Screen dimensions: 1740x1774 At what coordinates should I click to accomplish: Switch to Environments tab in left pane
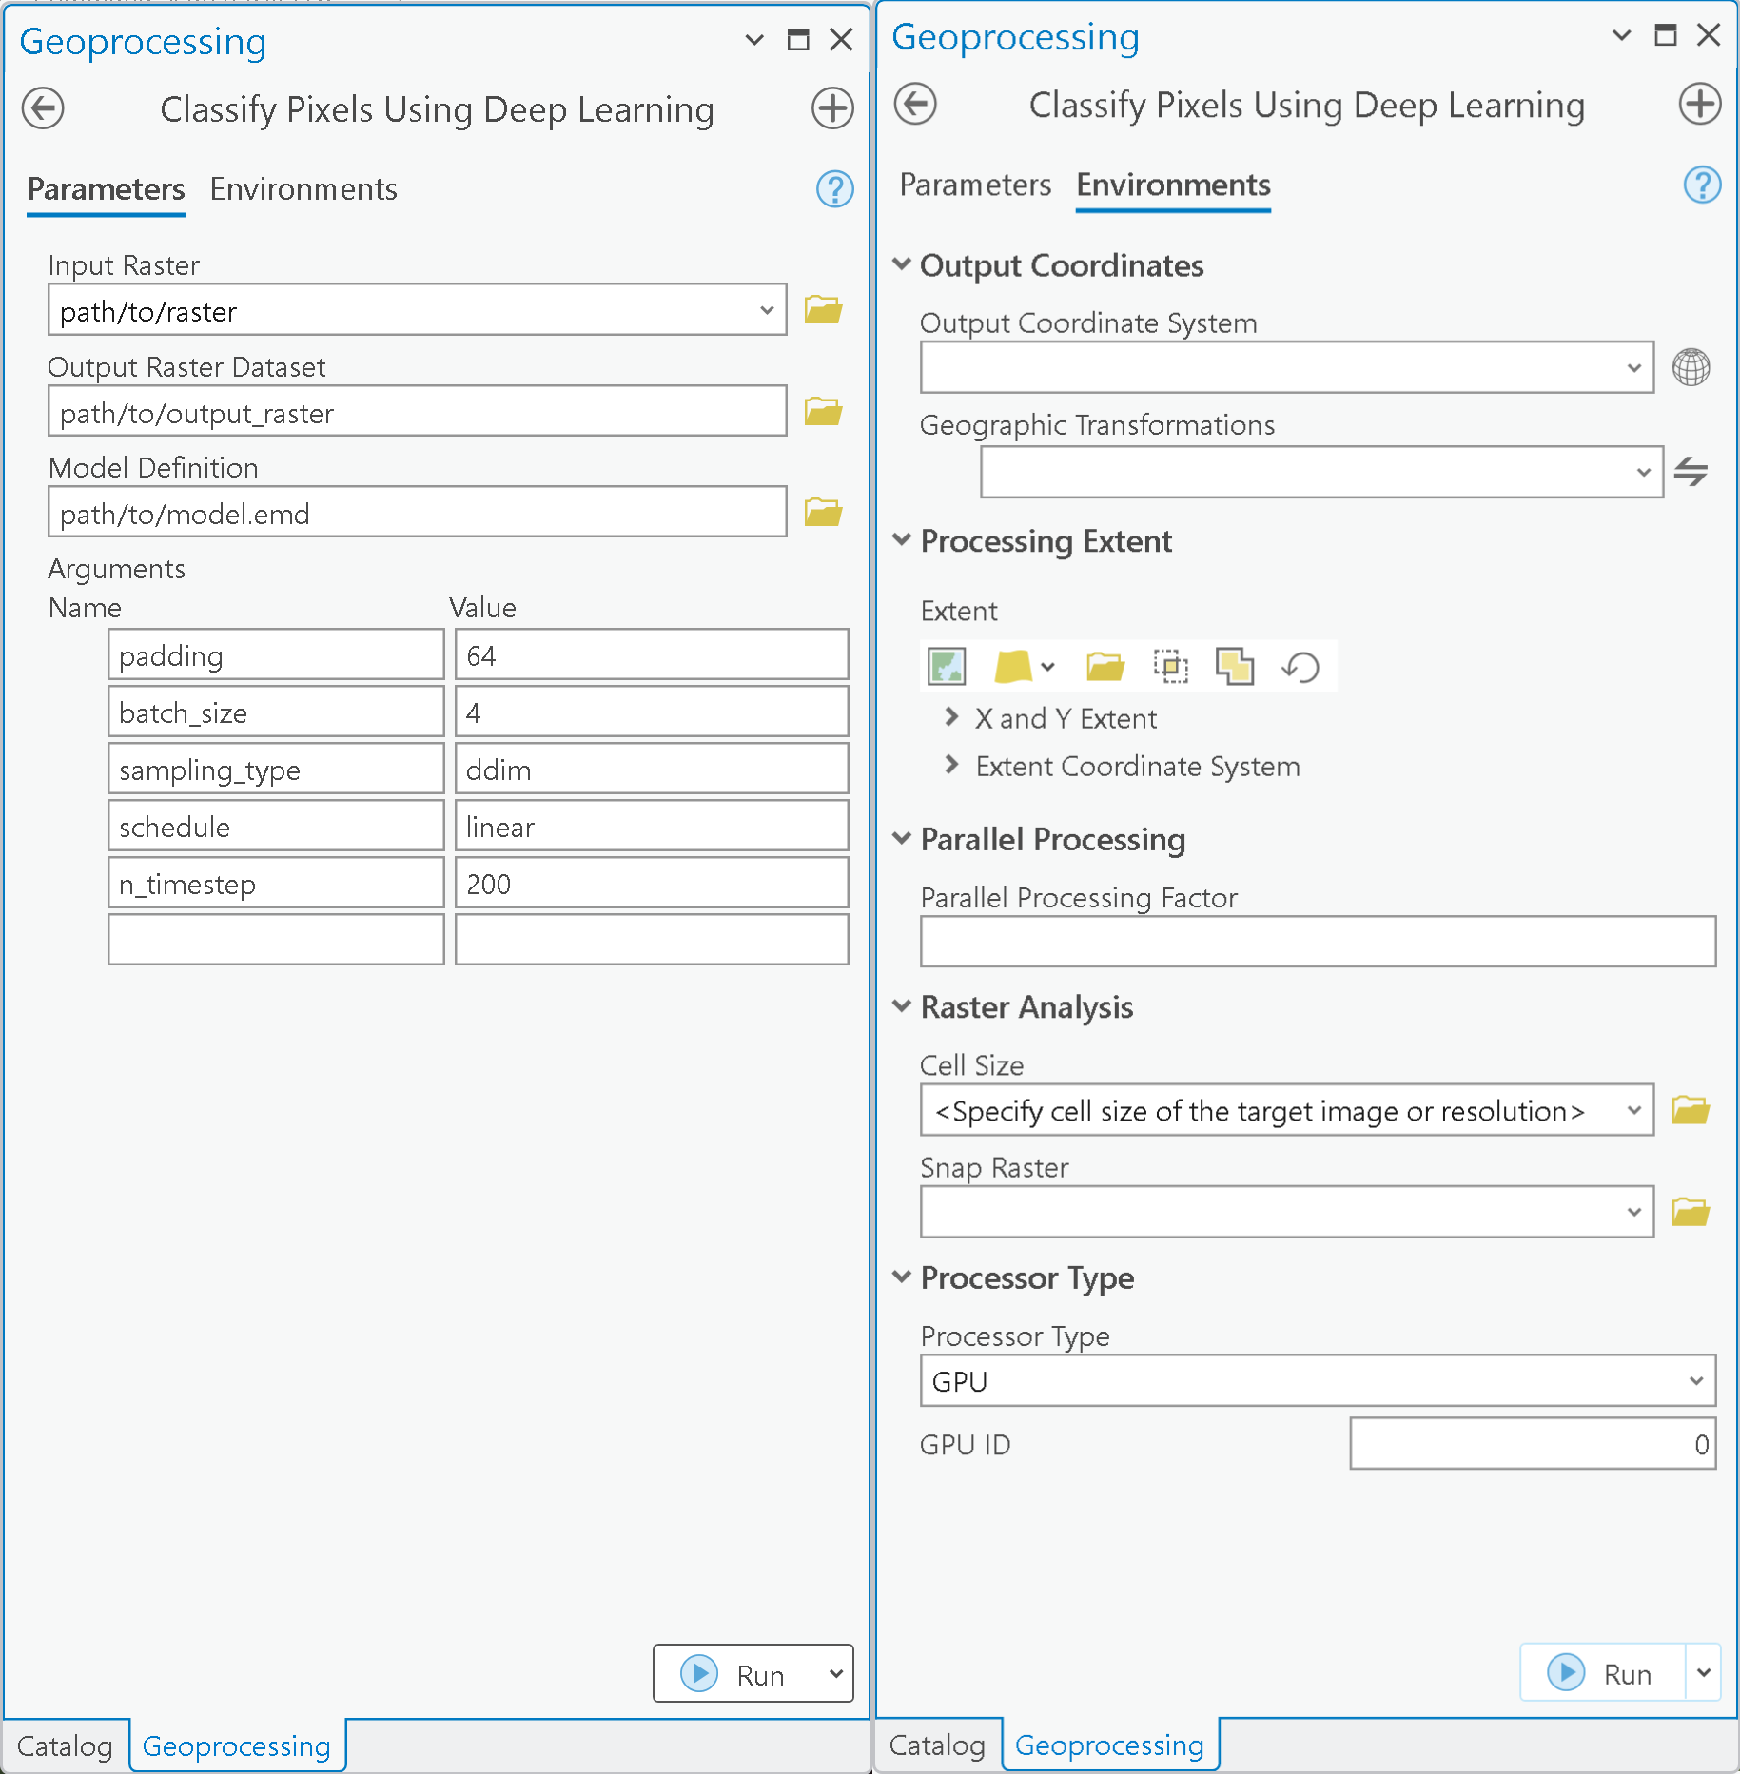(x=303, y=189)
